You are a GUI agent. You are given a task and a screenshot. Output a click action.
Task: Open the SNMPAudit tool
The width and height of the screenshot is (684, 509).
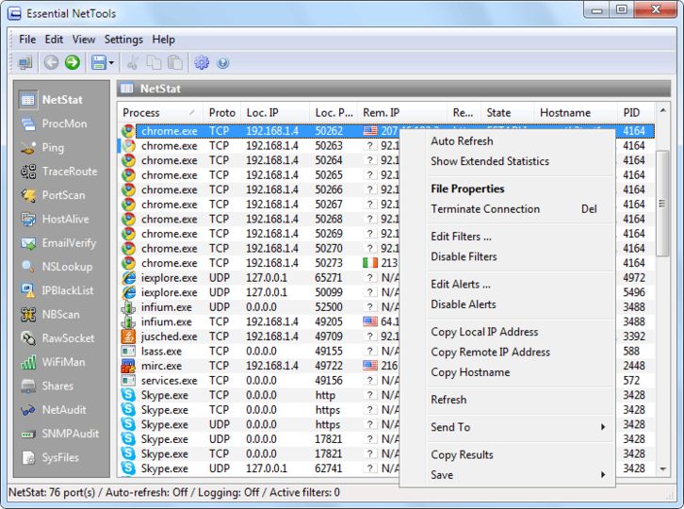[59, 434]
